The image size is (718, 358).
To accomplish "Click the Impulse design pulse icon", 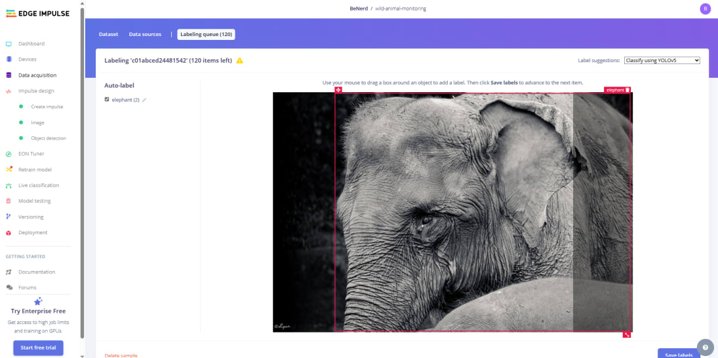I will (9, 91).
